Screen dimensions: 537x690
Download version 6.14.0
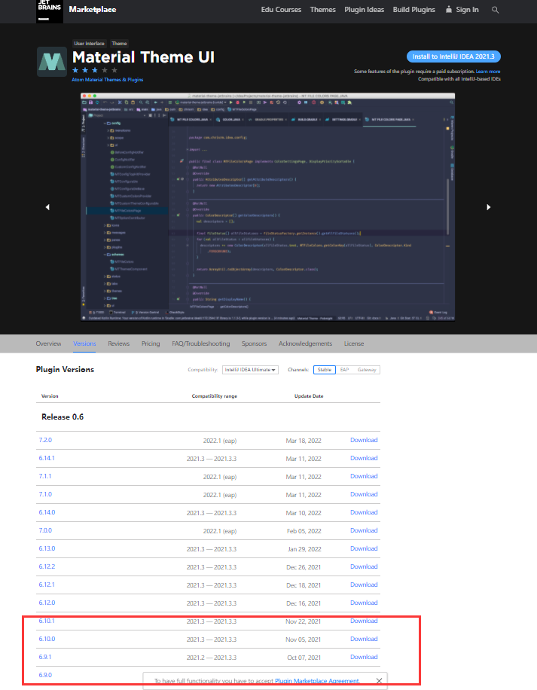tap(364, 512)
